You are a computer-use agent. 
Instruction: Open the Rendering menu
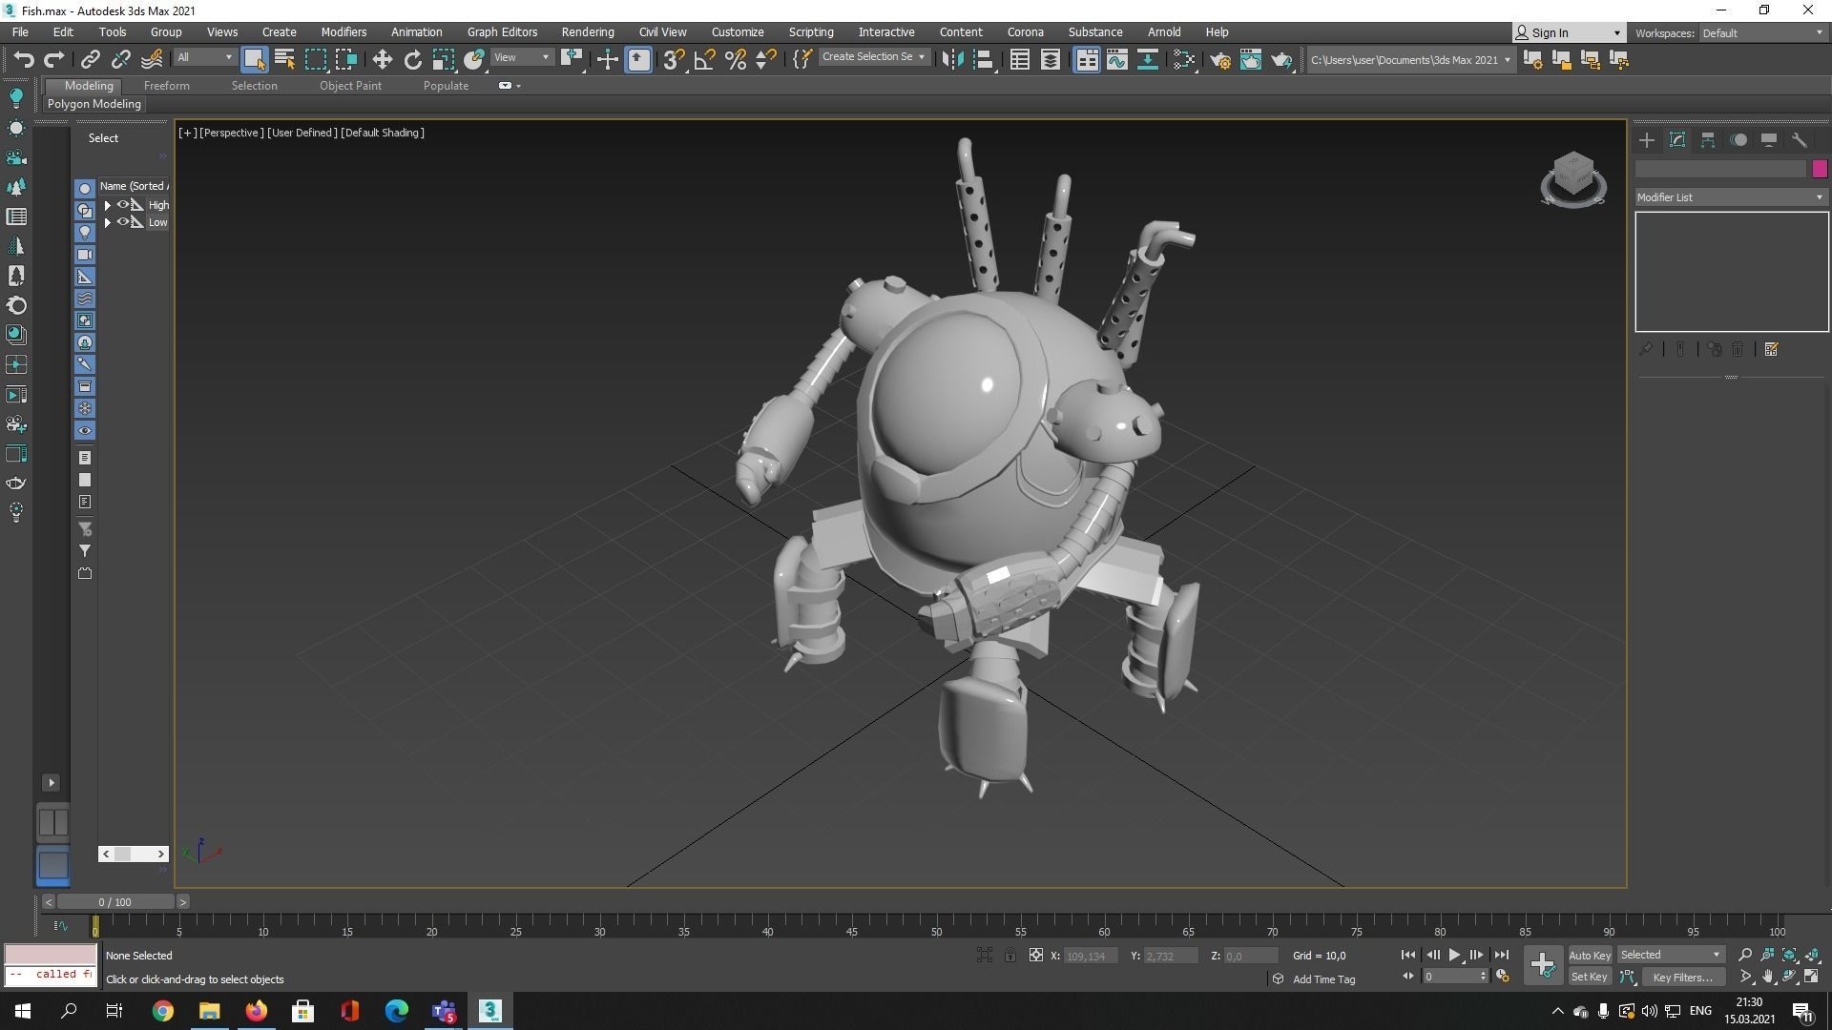pos(587,32)
